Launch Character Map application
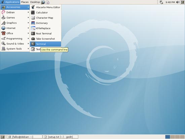Viewport: 185px width, 139px height. point(45,18)
